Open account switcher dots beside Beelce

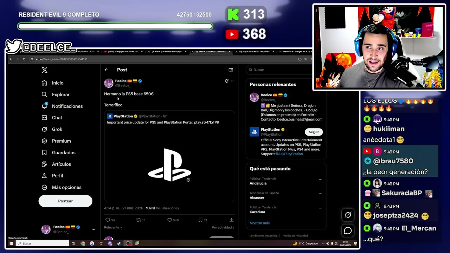click(93, 229)
